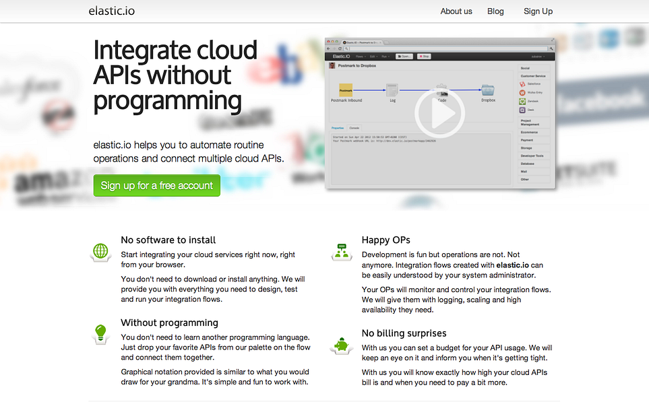Click the Log node icon in video preview
Viewport: 649px width, 404px height.
[392, 90]
